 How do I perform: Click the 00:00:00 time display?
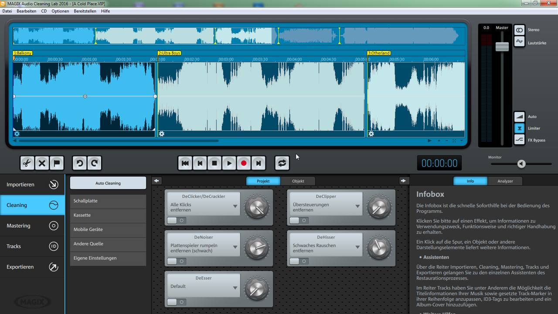point(439,163)
